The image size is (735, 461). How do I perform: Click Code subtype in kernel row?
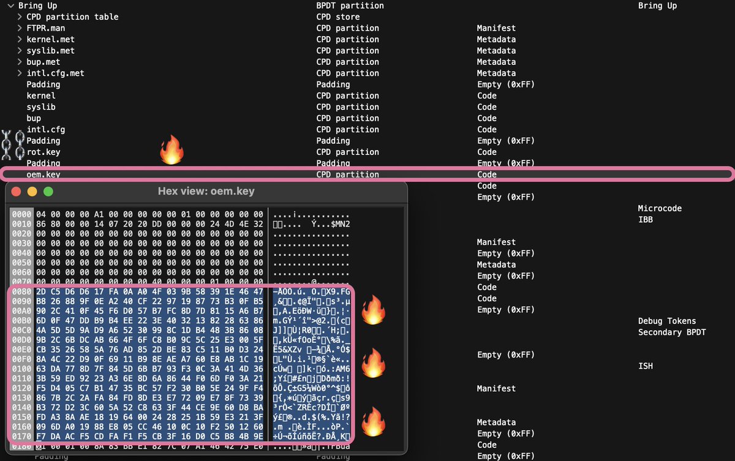click(487, 96)
